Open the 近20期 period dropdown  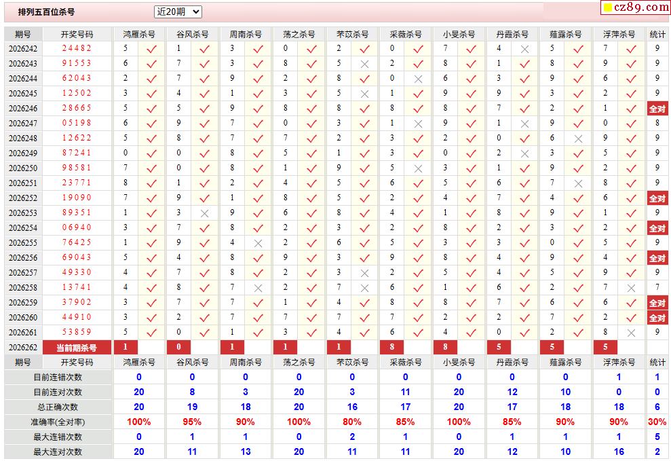point(178,12)
